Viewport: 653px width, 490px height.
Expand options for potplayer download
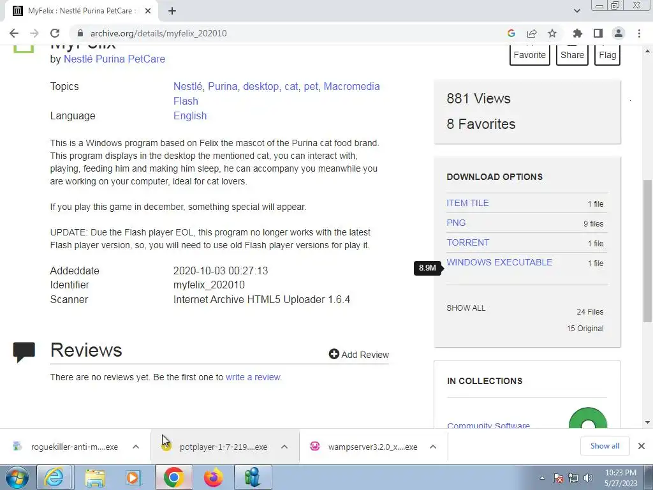[x=284, y=447]
